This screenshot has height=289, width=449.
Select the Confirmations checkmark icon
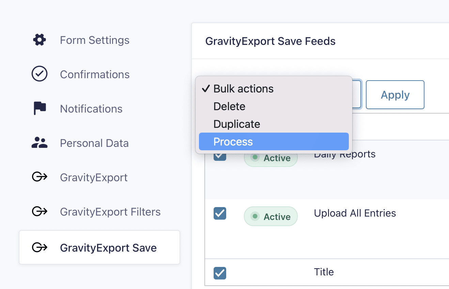tap(39, 74)
